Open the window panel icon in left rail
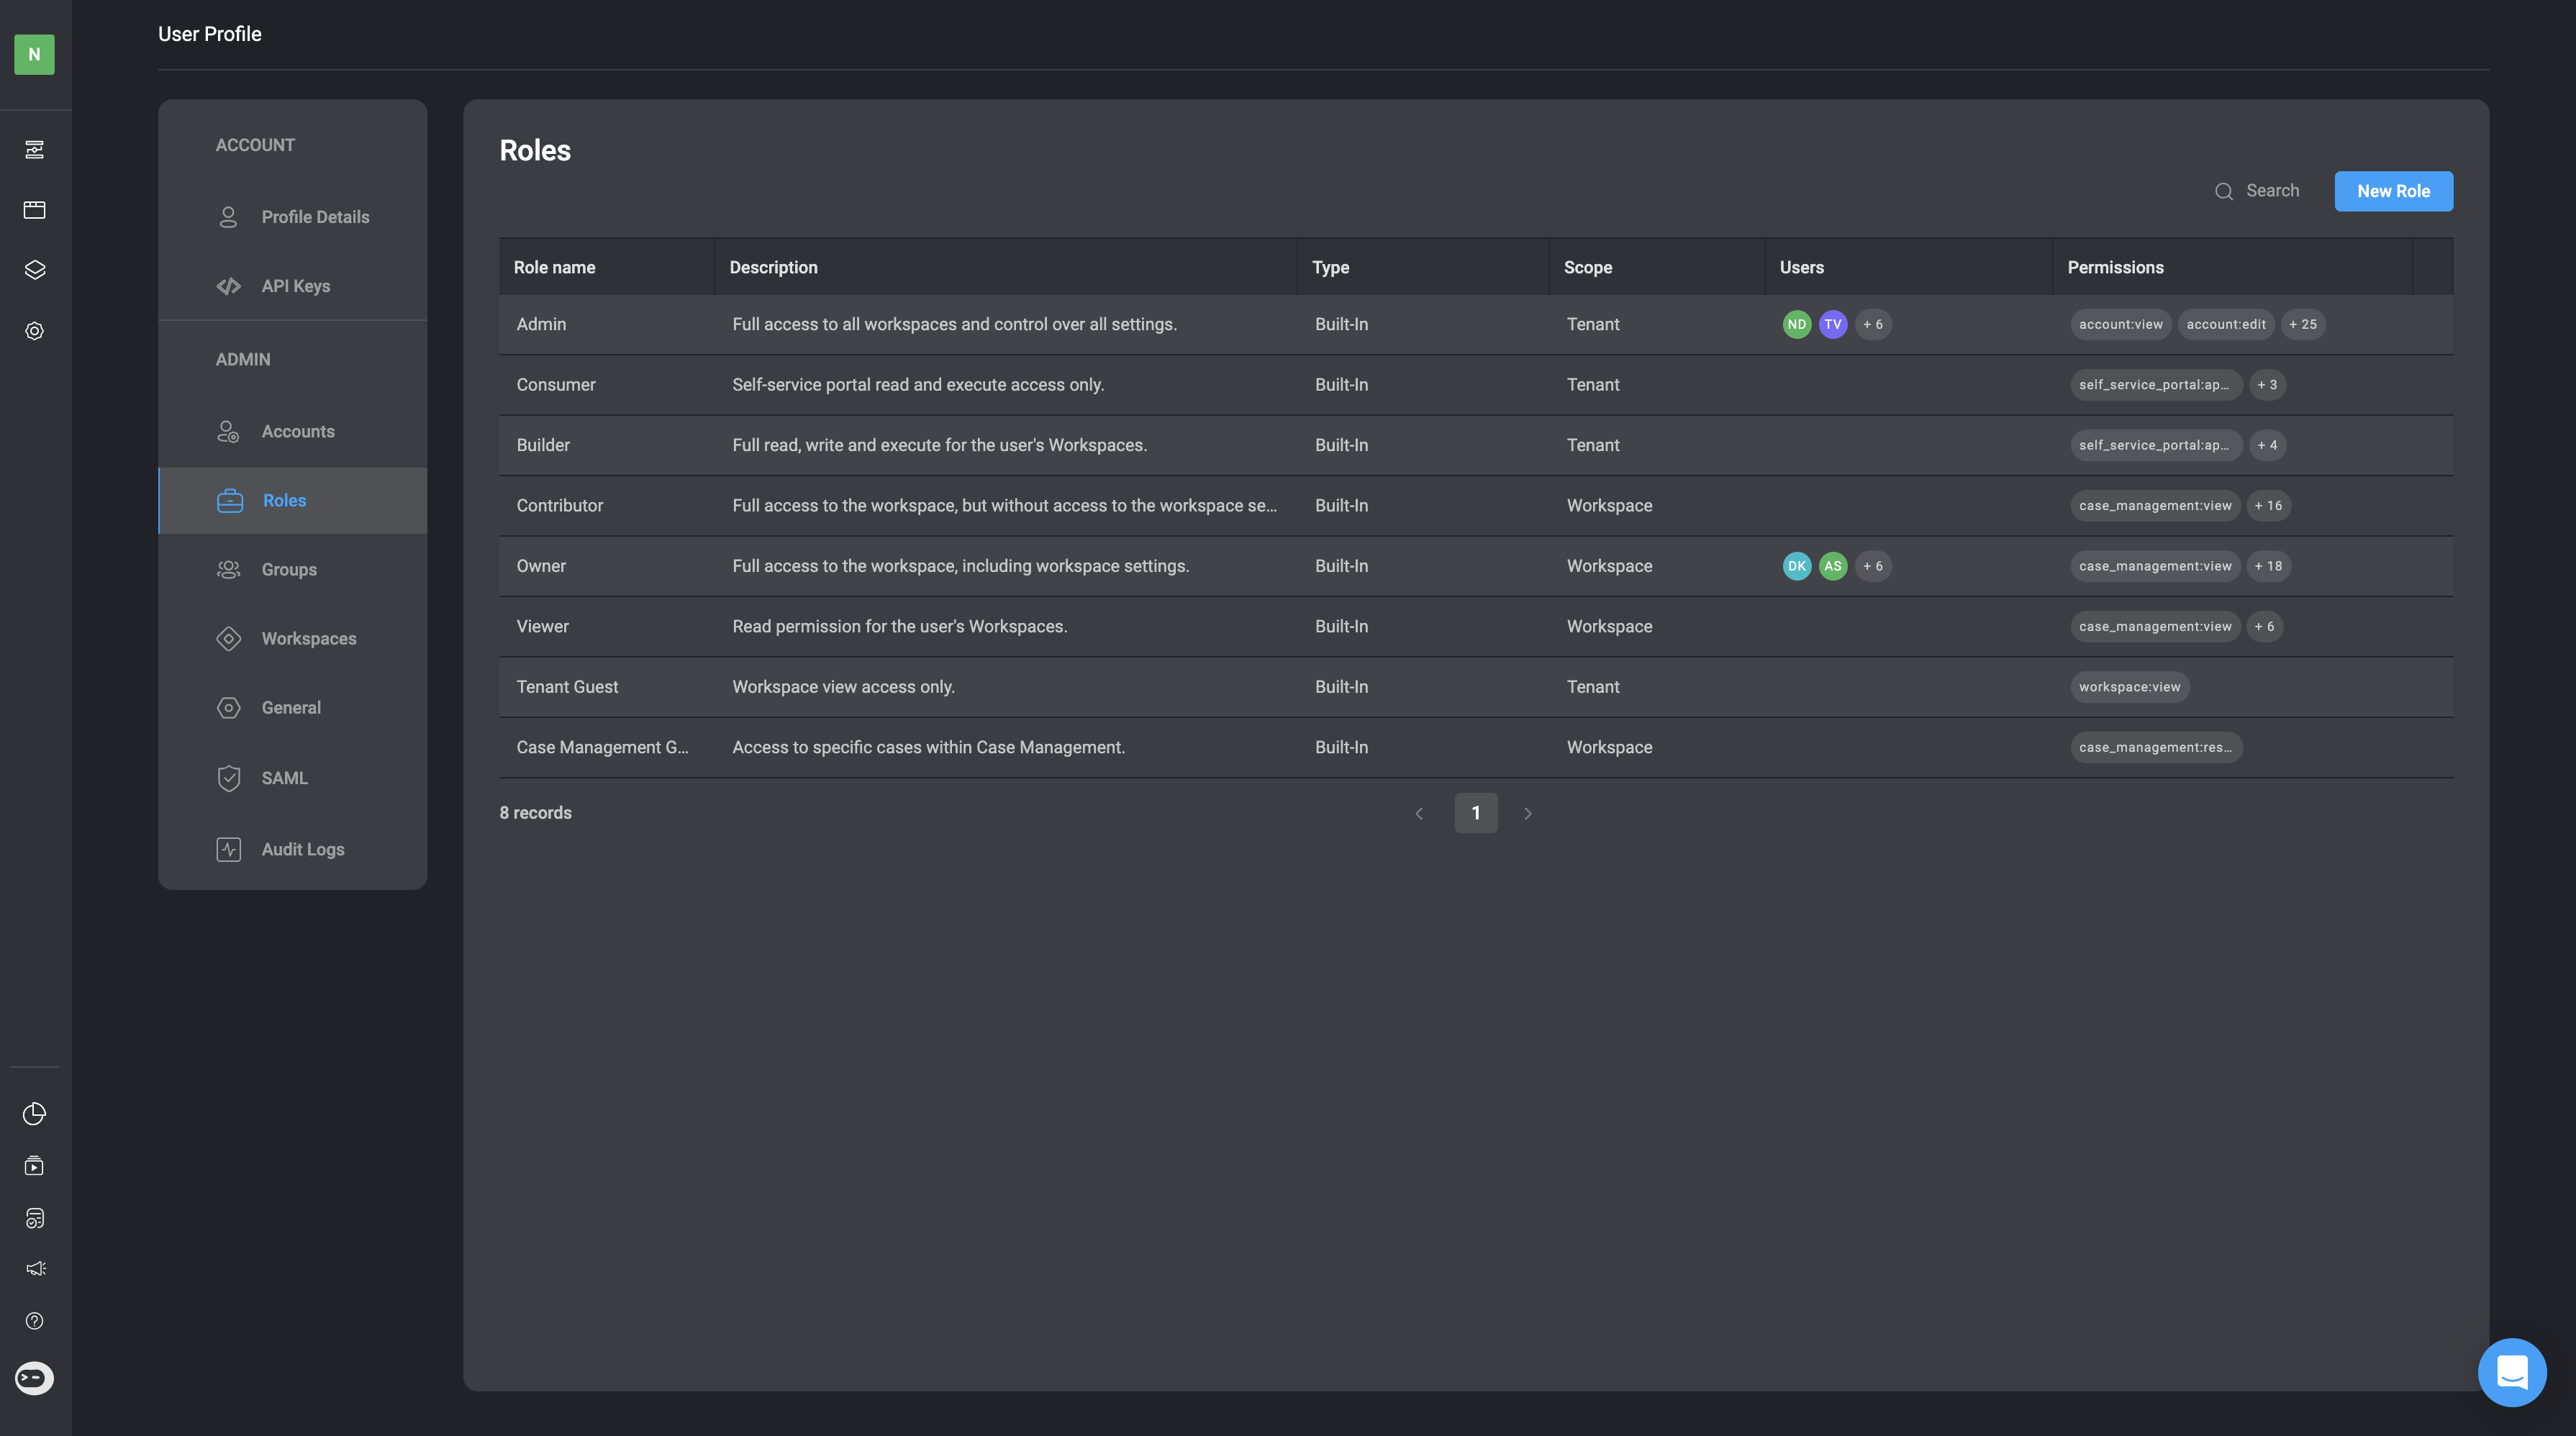The width and height of the screenshot is (2576, 1436). [x=34, y=210]
